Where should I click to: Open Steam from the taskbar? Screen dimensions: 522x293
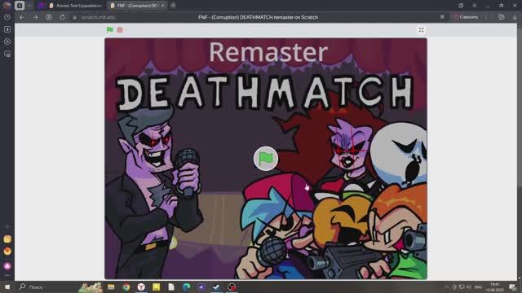(216, 286)
